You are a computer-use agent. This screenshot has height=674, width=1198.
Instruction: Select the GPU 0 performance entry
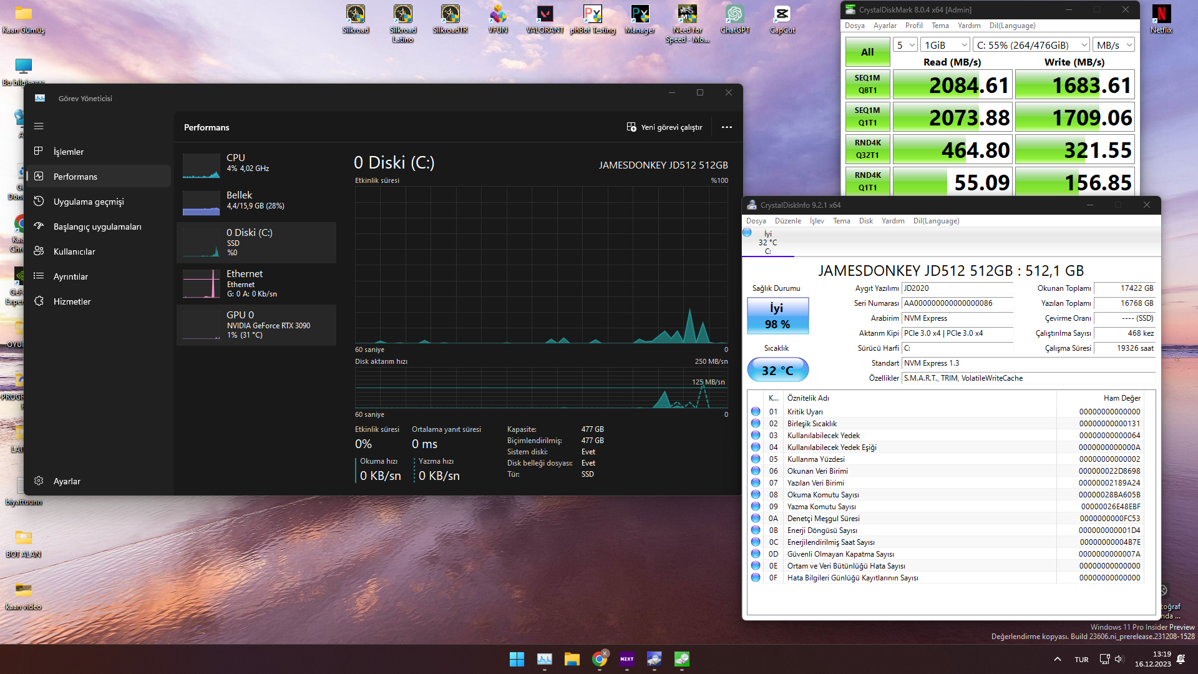(256, 325)
